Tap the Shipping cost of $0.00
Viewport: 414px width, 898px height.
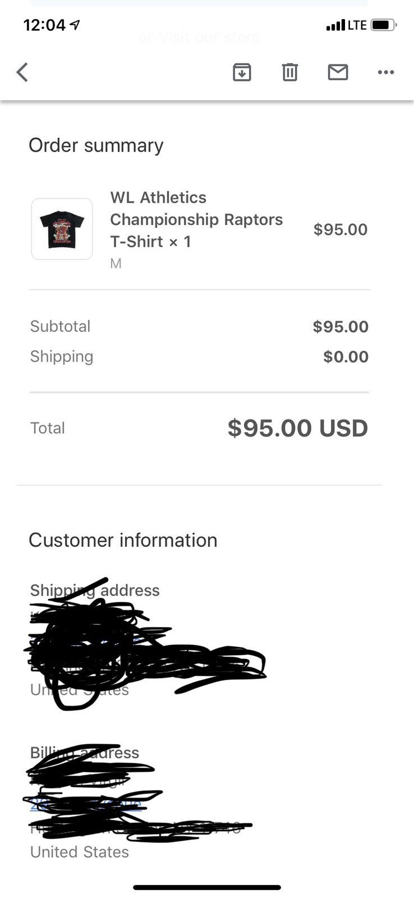coord(346,357)
